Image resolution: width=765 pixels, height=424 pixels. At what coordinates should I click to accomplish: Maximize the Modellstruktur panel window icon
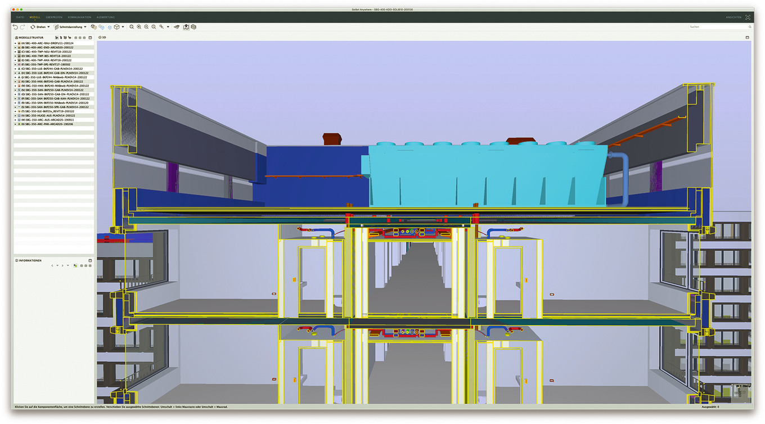click(90, 38)
